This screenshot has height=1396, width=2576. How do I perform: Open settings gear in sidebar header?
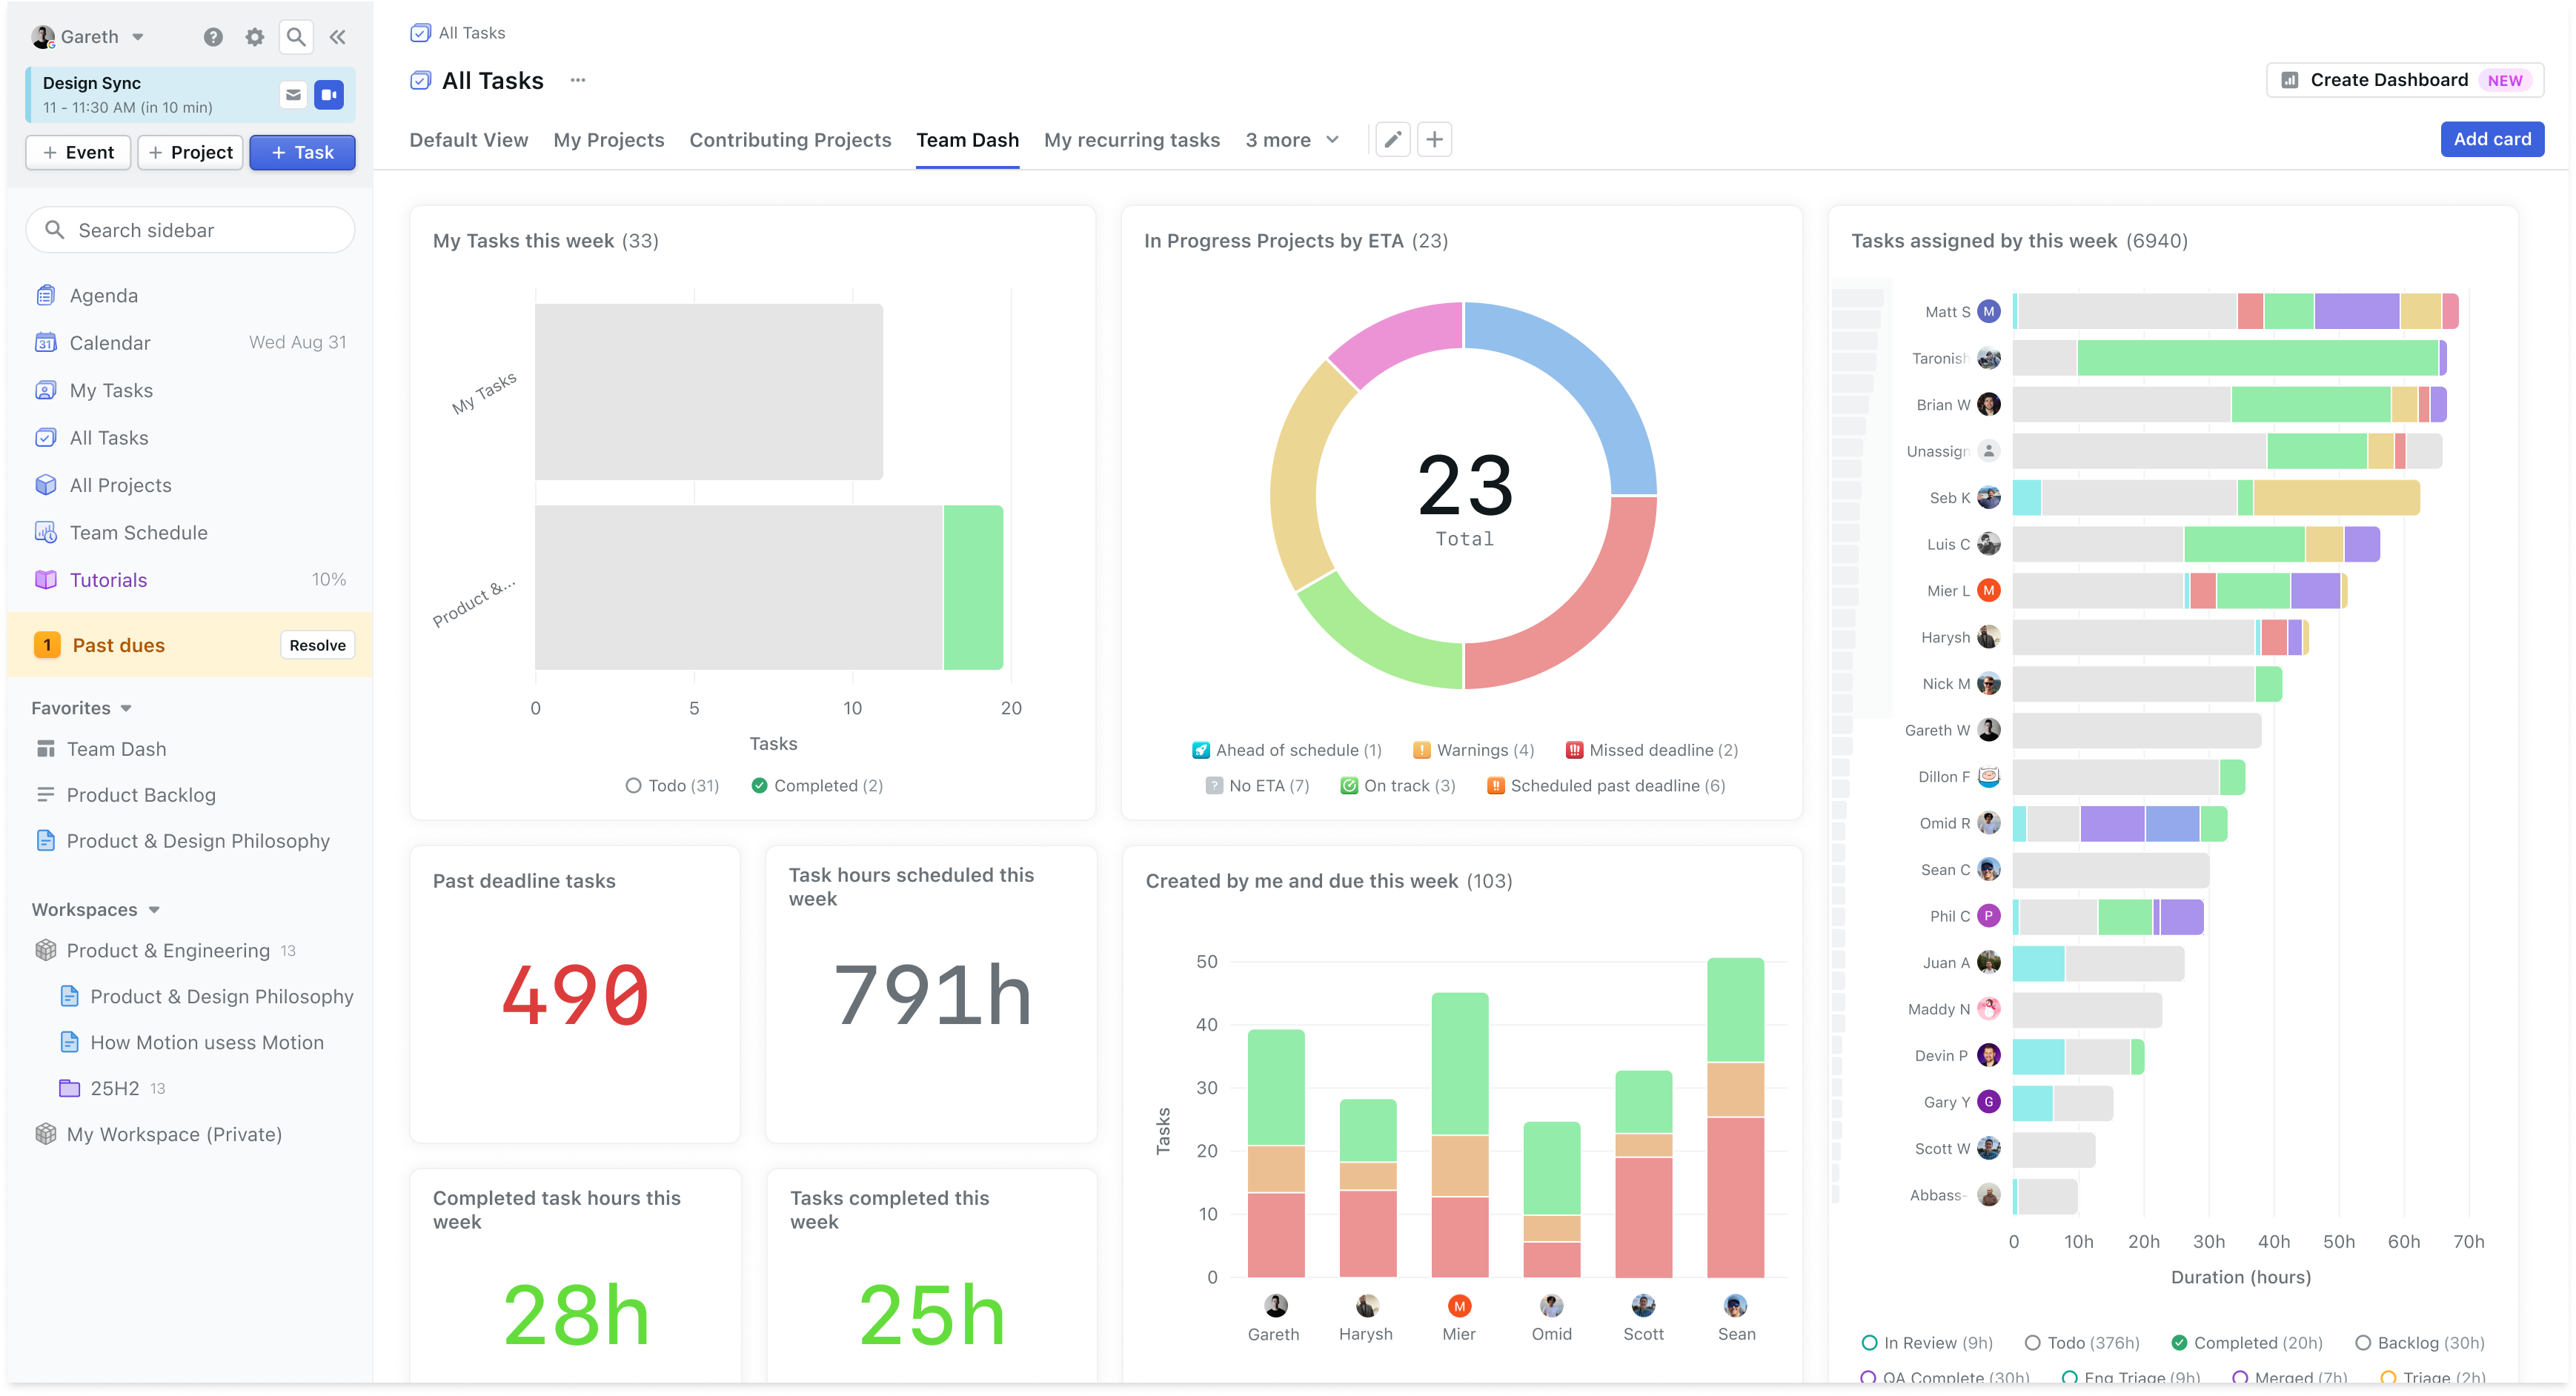point(255,37)
